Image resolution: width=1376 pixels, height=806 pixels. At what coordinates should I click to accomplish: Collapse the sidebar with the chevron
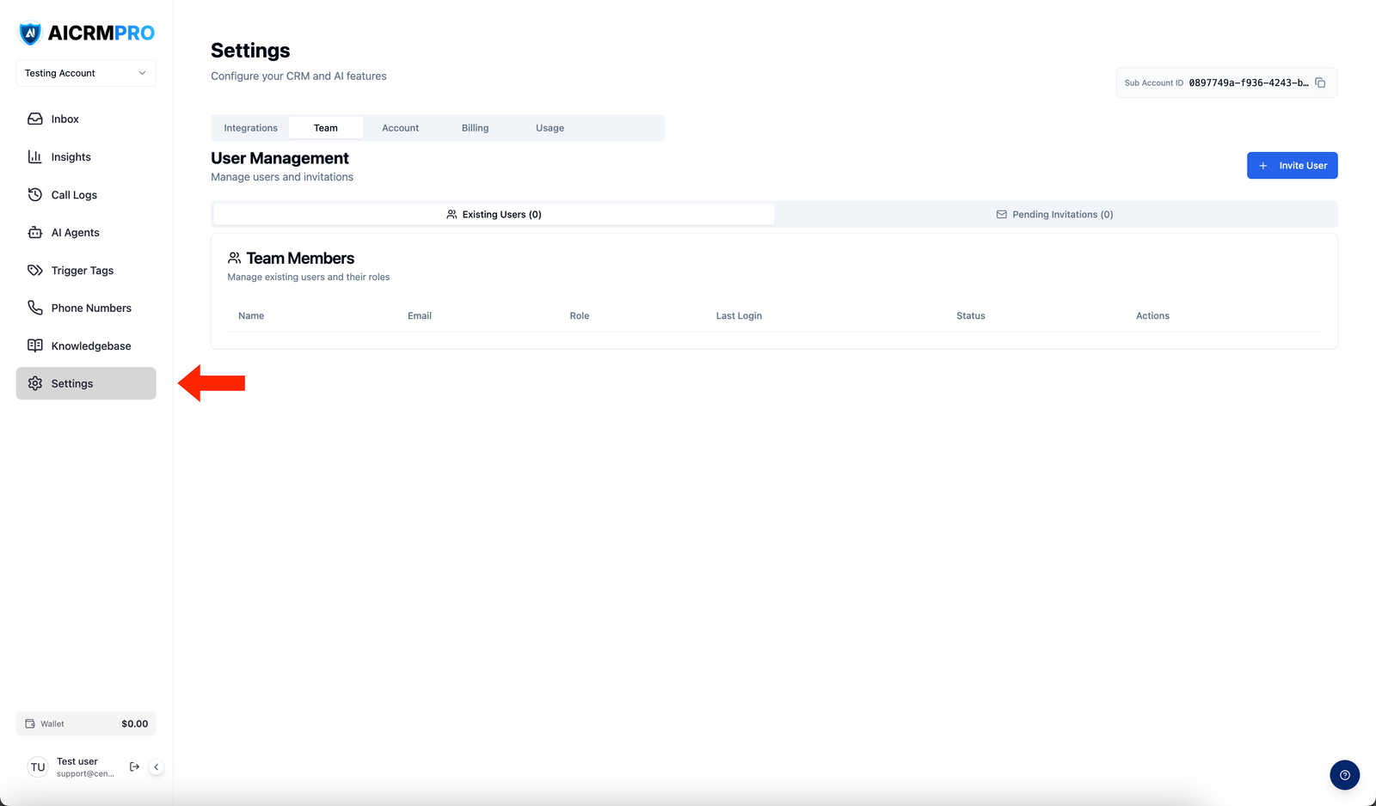[156, 766]
